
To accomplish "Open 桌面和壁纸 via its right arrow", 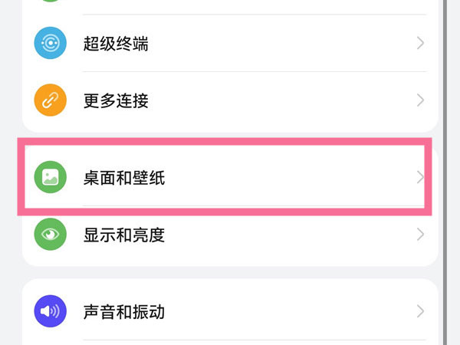I will pos(420,178).
